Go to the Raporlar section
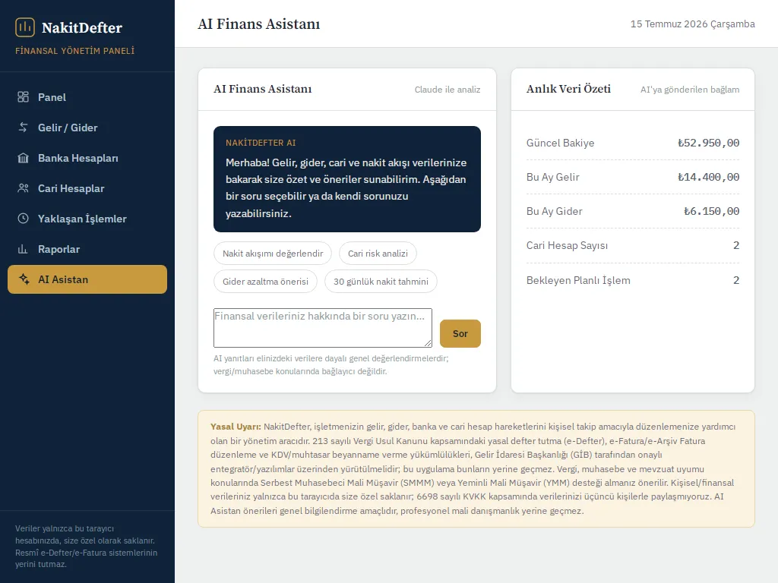 coord(87,249)
